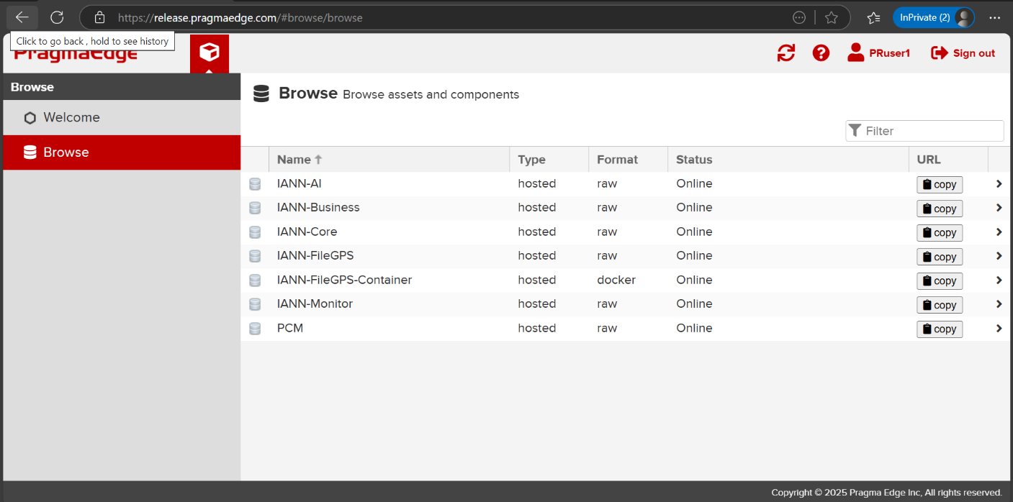Expand the PCM repository row

pos(999,328)
